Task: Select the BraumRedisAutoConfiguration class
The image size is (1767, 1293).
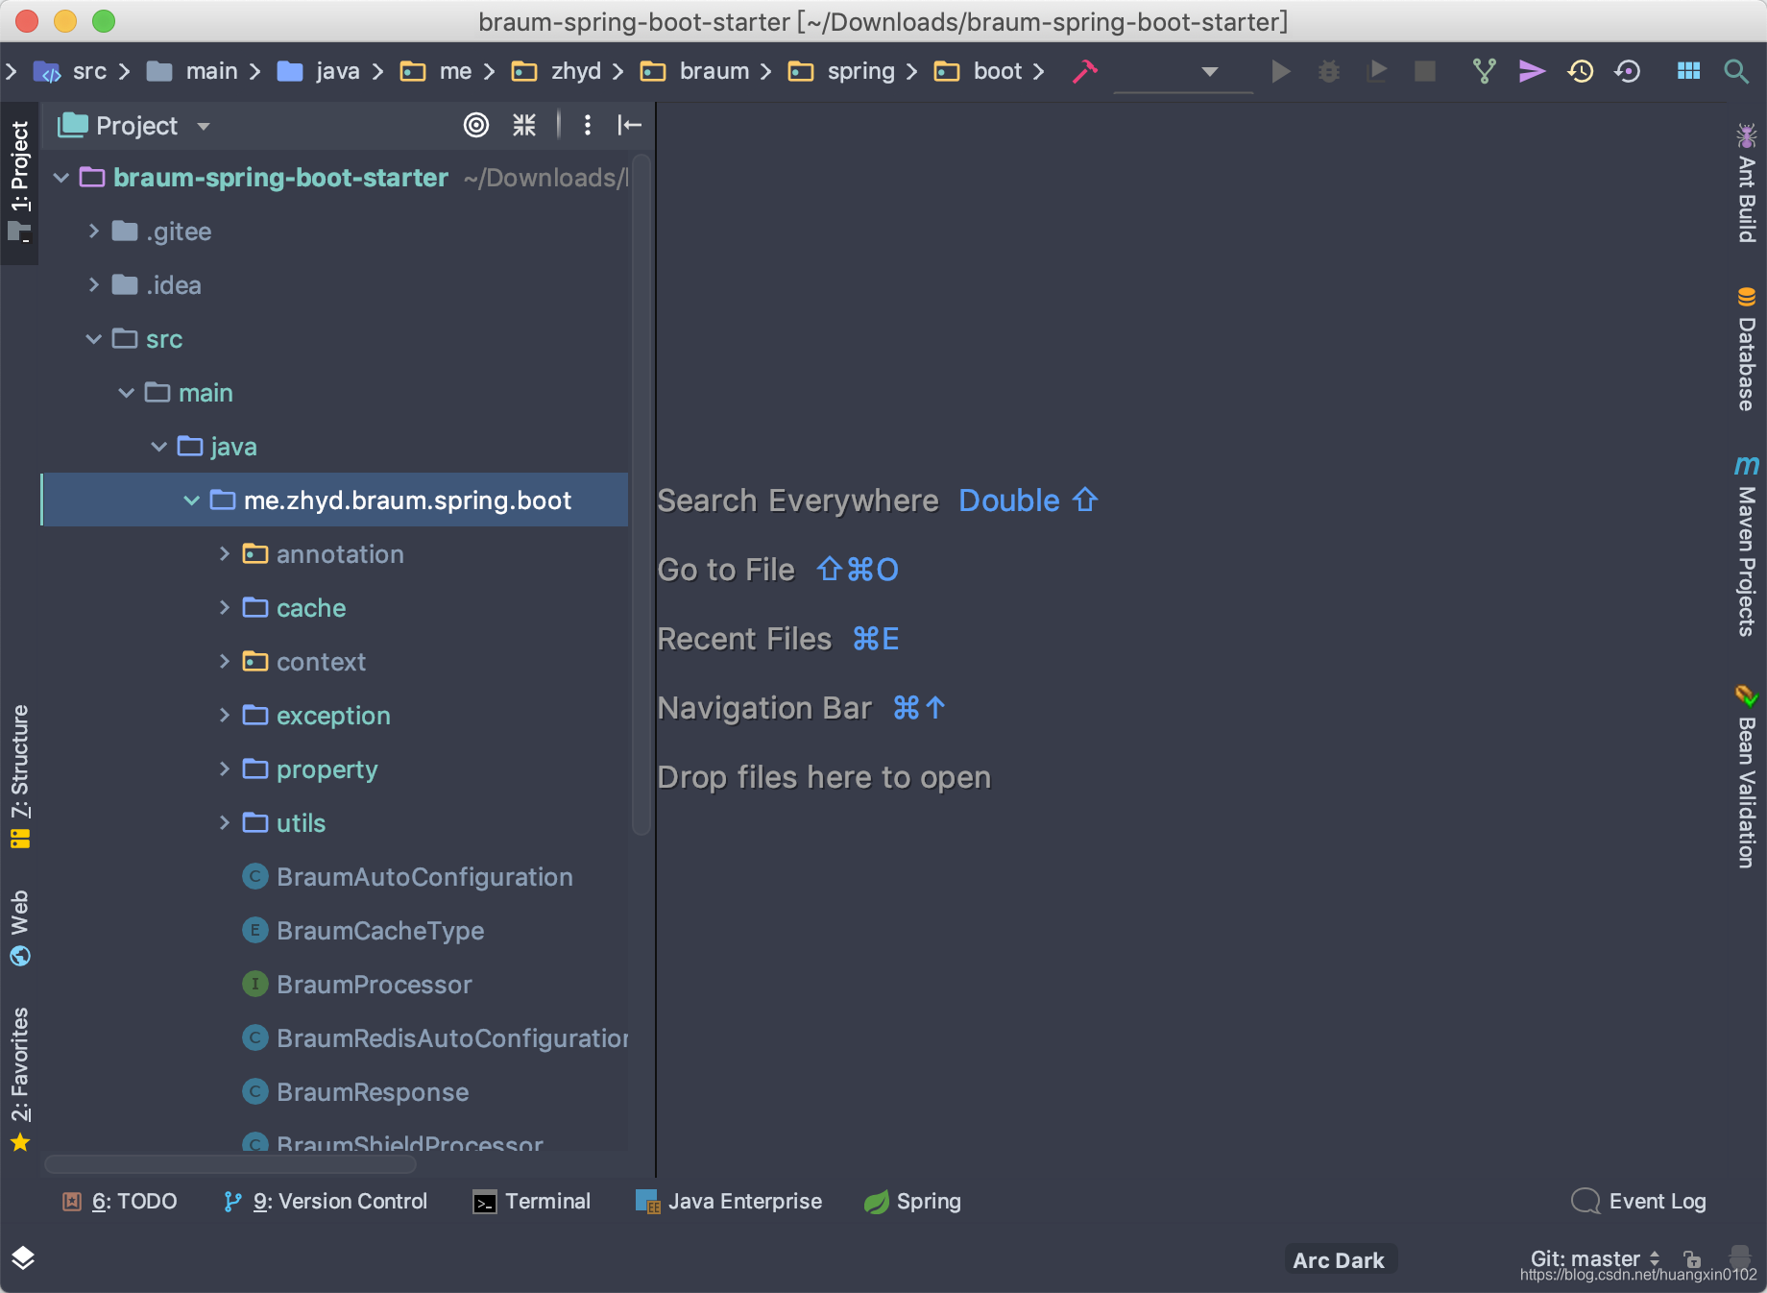Action: click(434, 1038)
